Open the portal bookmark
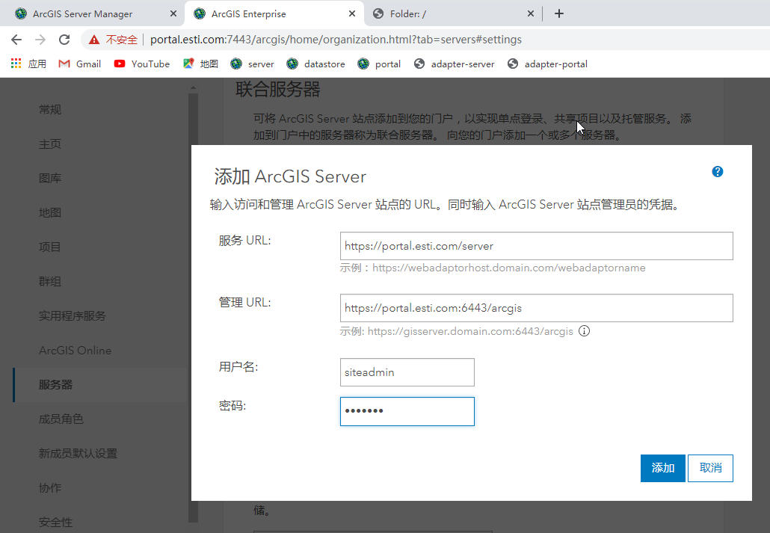This screenshot has height=533, width=770. pyautogui.click(x=379, y=64)
